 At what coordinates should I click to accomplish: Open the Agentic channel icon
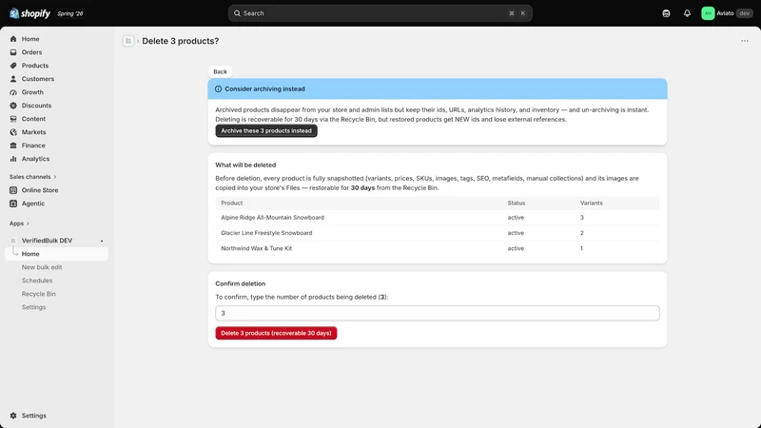click(13, 204)
